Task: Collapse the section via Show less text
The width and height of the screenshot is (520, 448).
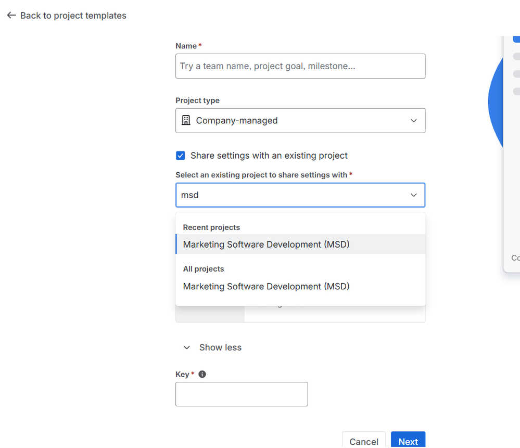Action: [220, 348]
